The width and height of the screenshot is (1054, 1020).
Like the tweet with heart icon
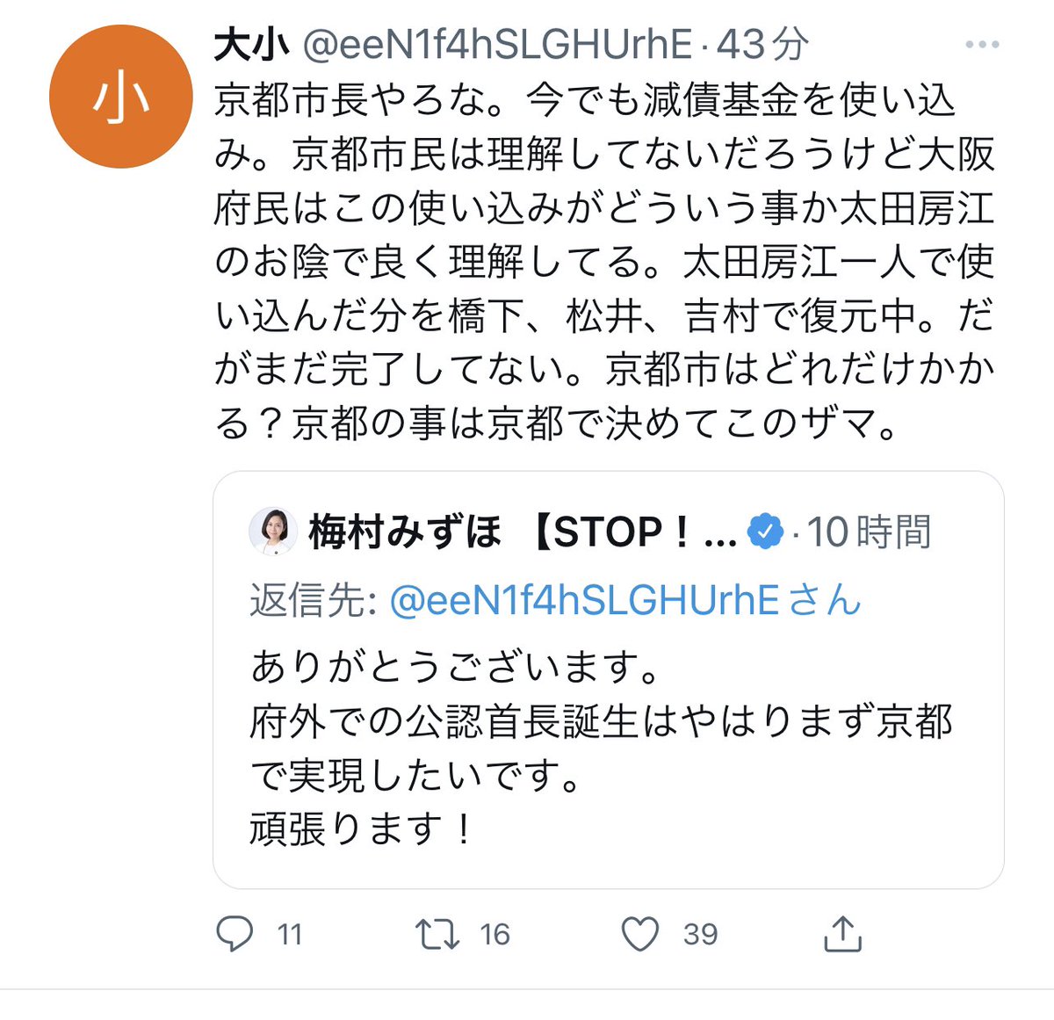point(639,934)
